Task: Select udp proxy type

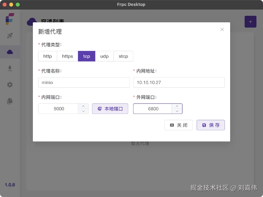Action: coord(104,56)
